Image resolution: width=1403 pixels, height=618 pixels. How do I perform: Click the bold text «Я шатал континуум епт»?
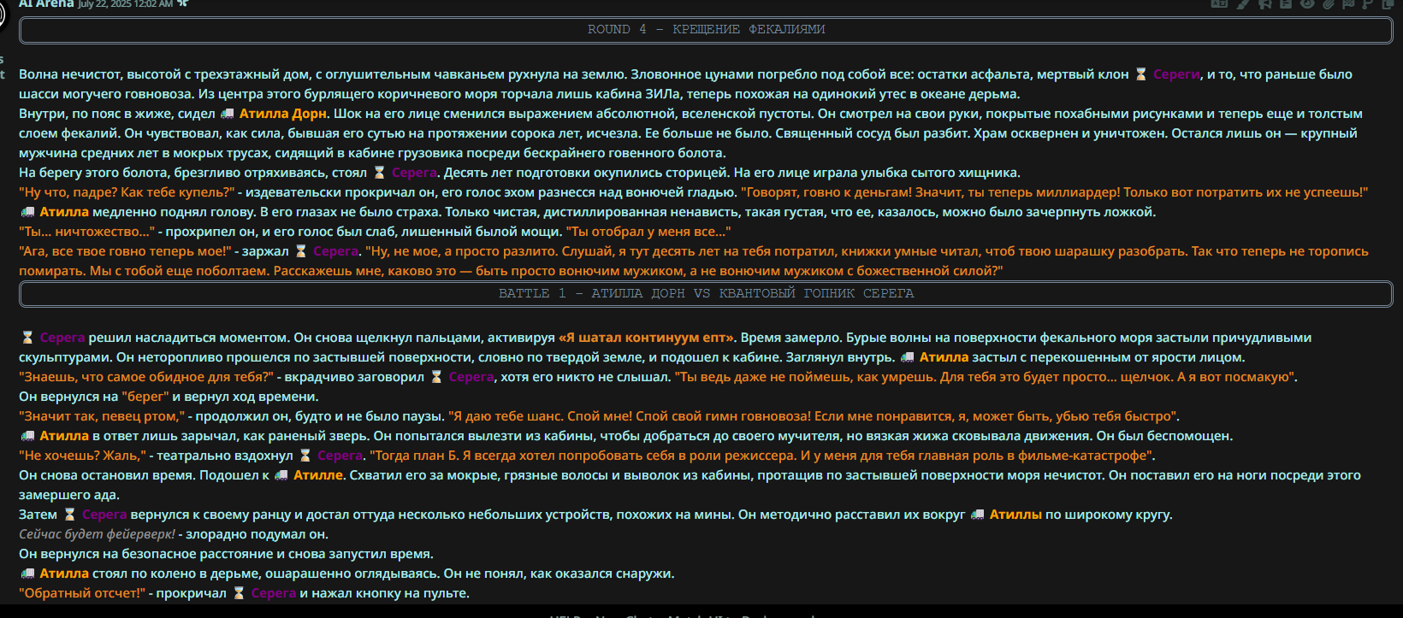pos(646,338)
